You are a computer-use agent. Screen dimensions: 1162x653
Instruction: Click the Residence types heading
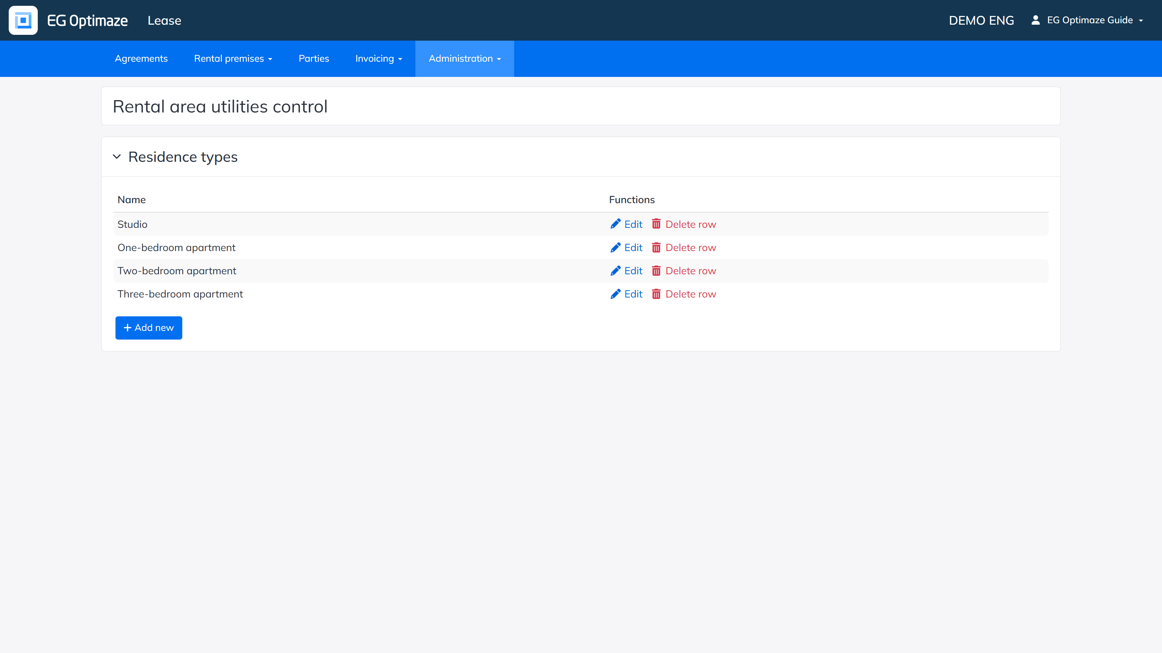pos(183,157)
